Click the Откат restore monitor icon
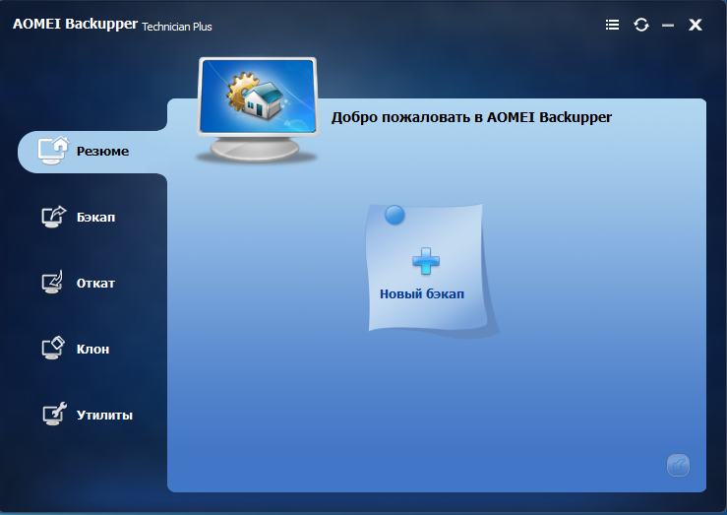The height and width of the screenshot is (515, 727). coord(52,283)
